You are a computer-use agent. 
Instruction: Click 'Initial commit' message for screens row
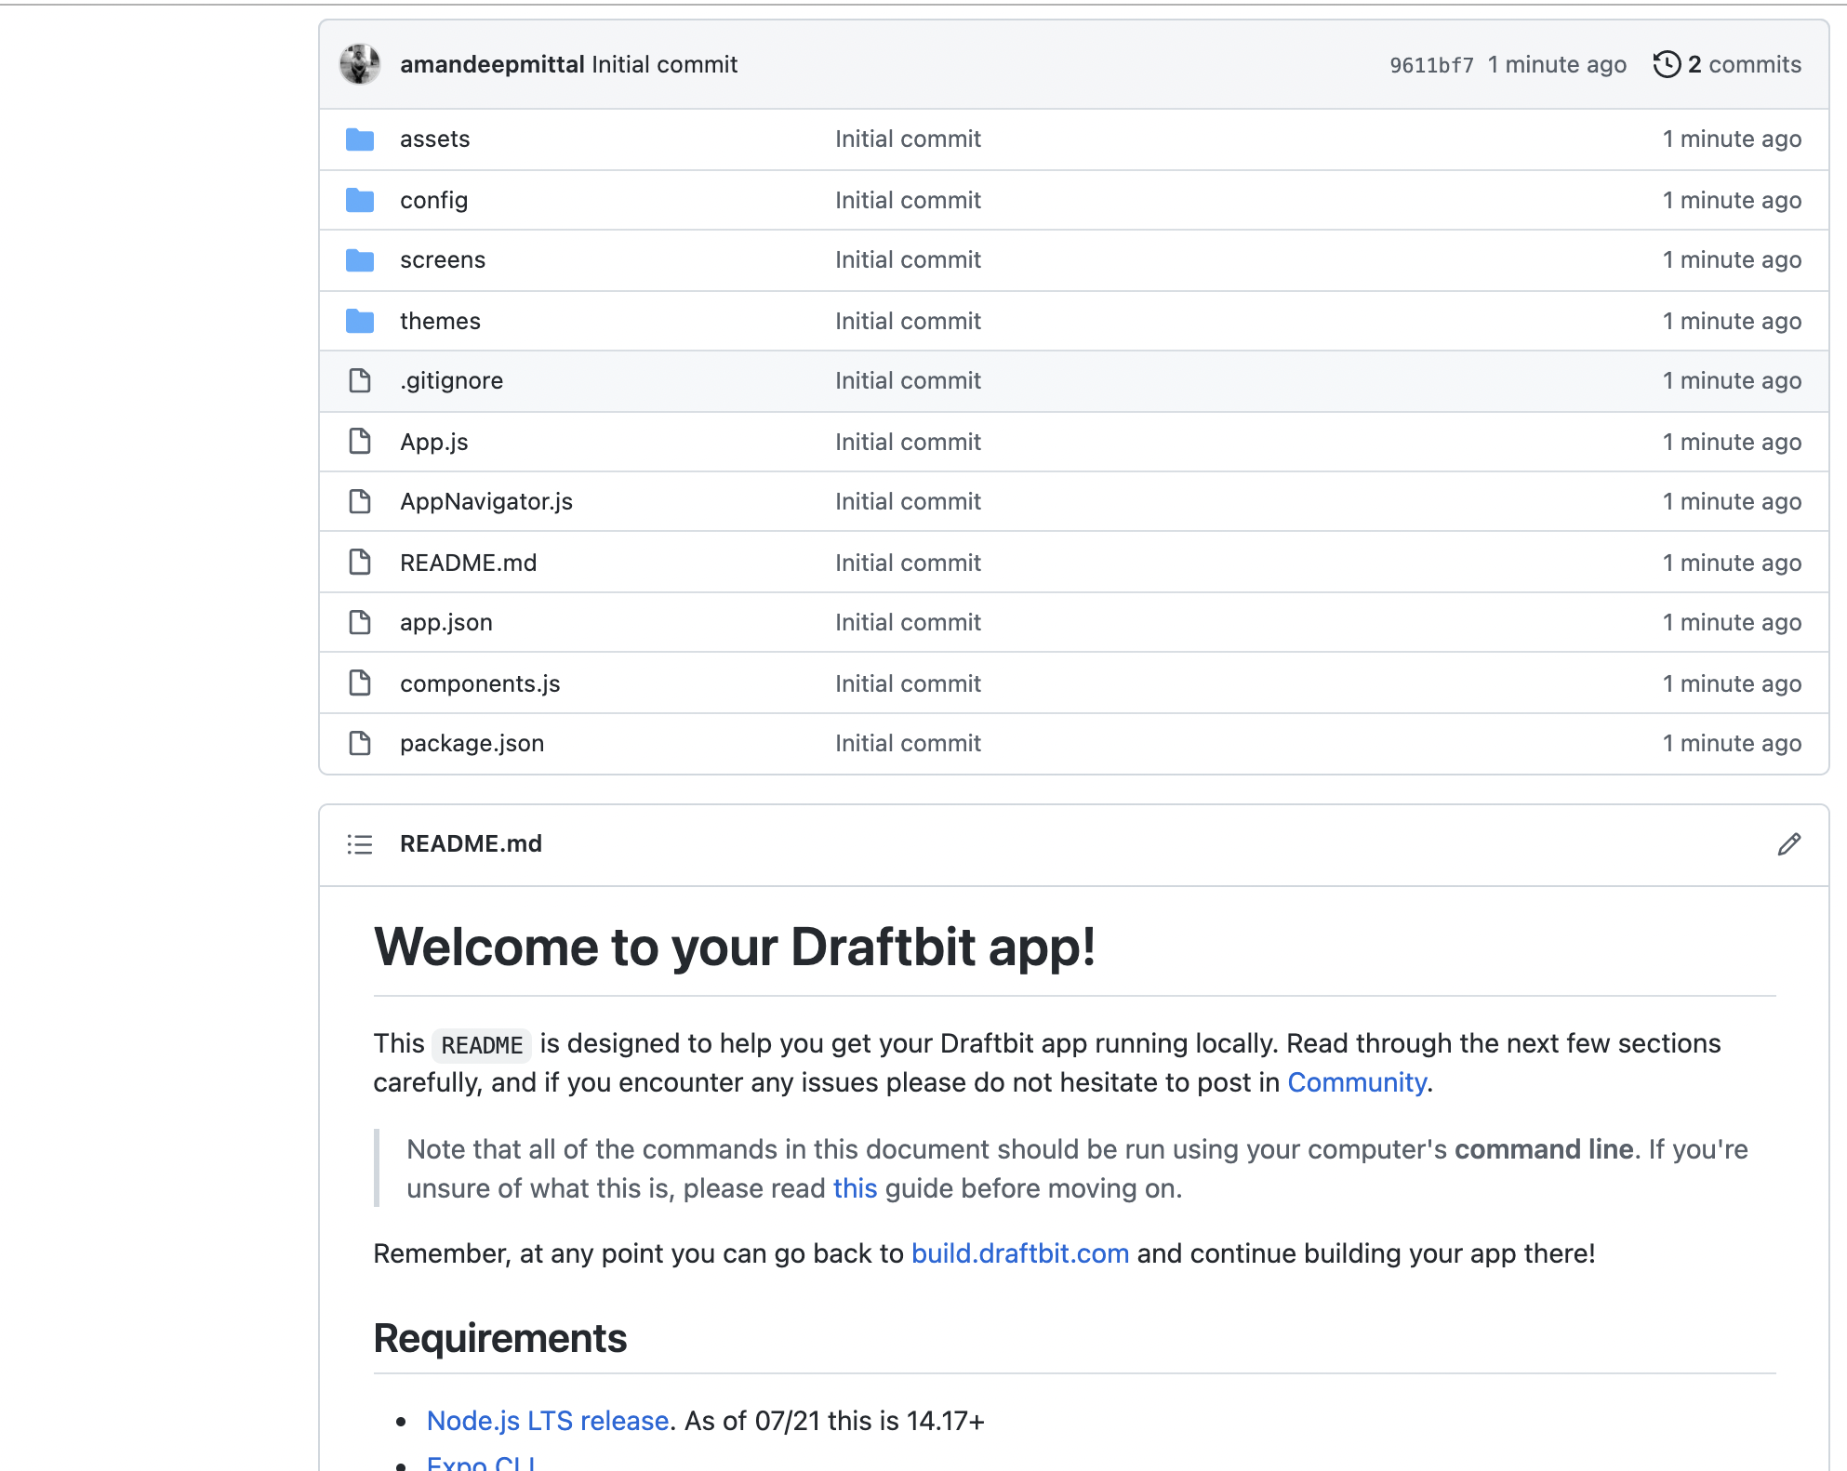coord(908,259)
